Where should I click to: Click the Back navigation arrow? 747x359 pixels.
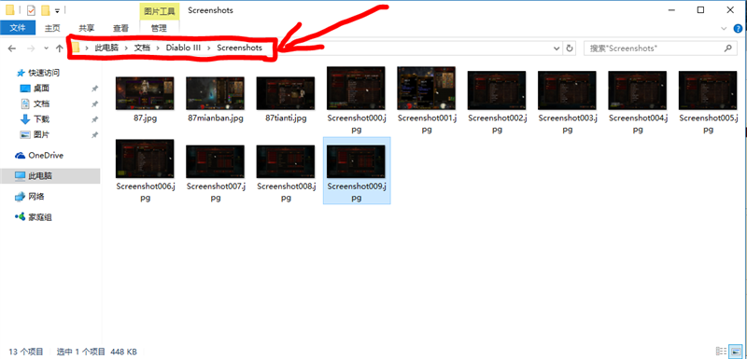[x=12, y=48]
